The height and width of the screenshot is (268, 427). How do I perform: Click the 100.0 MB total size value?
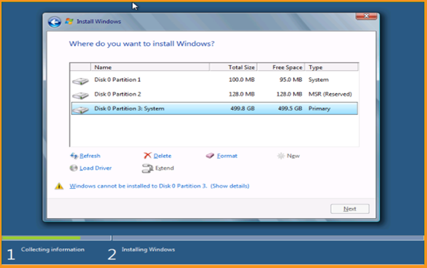pyautogui.click(x=241, y=80)
